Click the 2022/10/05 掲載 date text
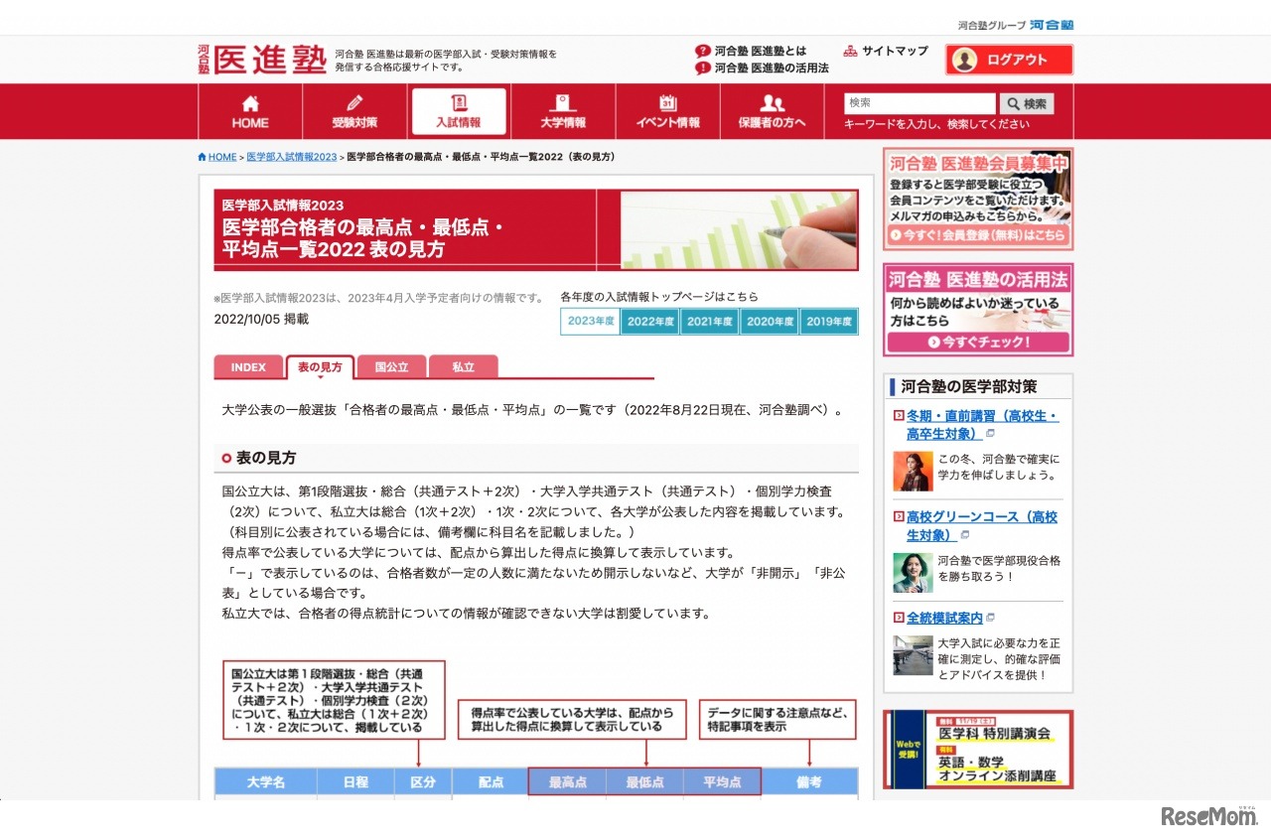The width and height of the screenshot is (1271, 839). 261,319
